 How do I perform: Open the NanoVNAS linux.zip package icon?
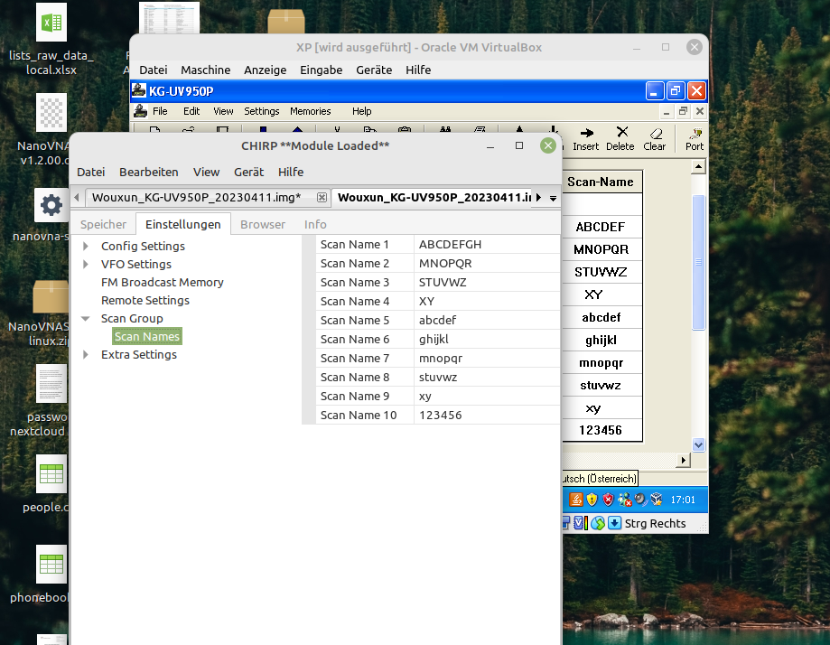(x=51, y=296)
